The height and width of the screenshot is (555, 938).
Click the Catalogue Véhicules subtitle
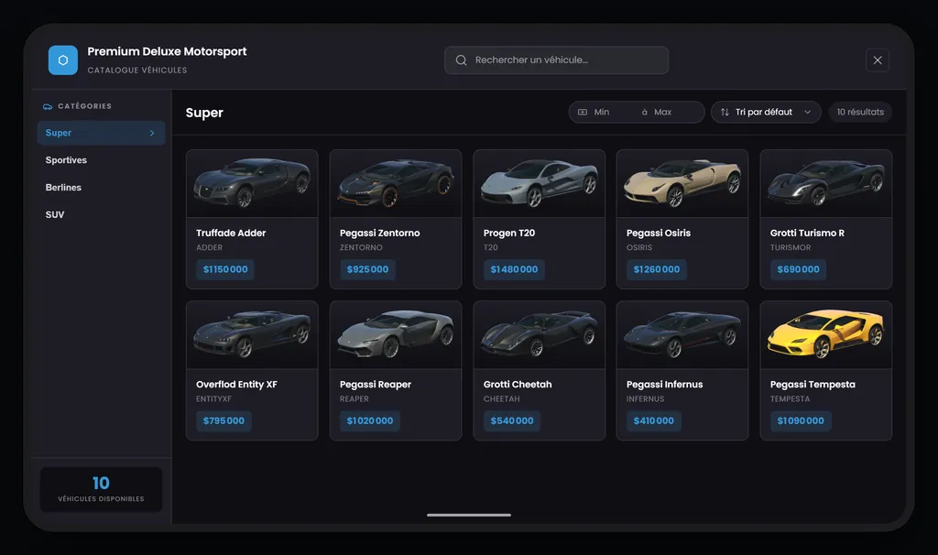(137, 70)
